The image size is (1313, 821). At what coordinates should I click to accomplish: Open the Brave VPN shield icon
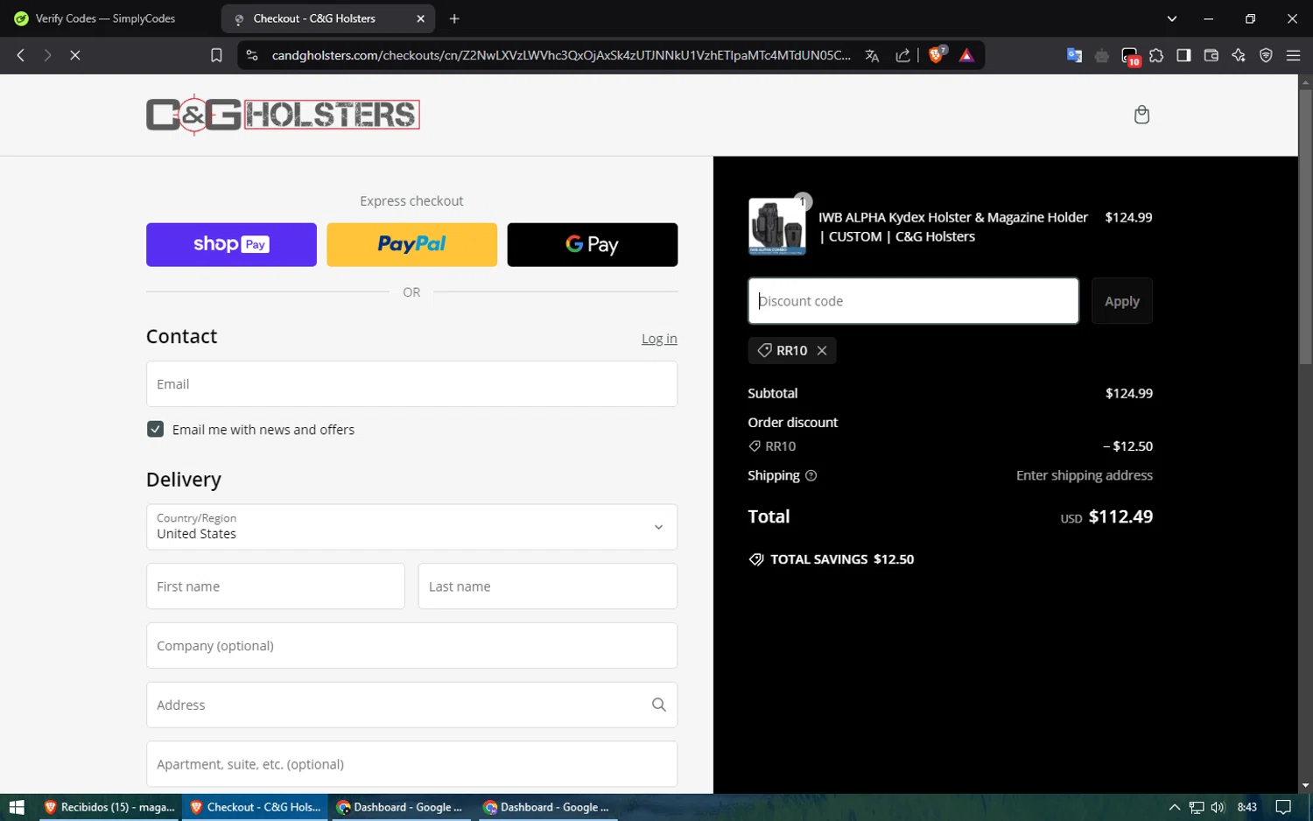click(x=1266, y=55)
